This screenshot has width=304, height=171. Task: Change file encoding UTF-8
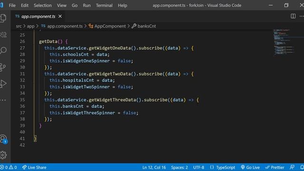coord(199,167)
